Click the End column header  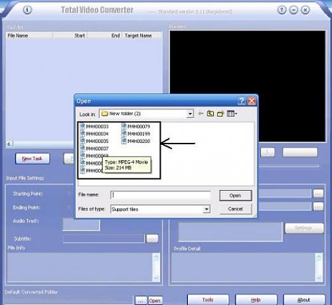pos(104,36)
